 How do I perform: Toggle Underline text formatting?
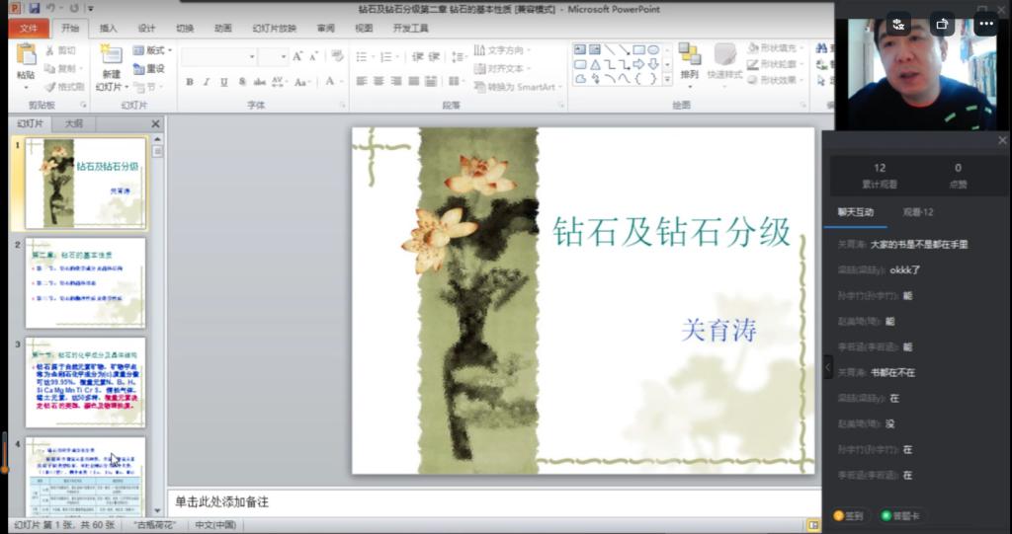click(x=224, y=82)
